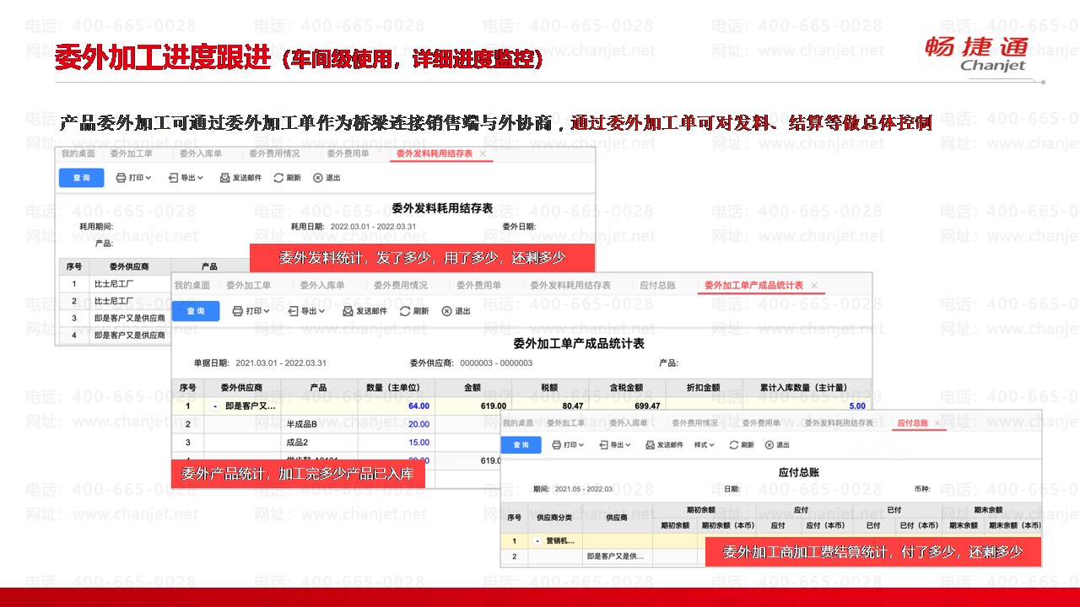Screen dimensions: 1080x607
Task: Click the 0000003 - 0000003 委外供应商 value
Action: [496, 363]
